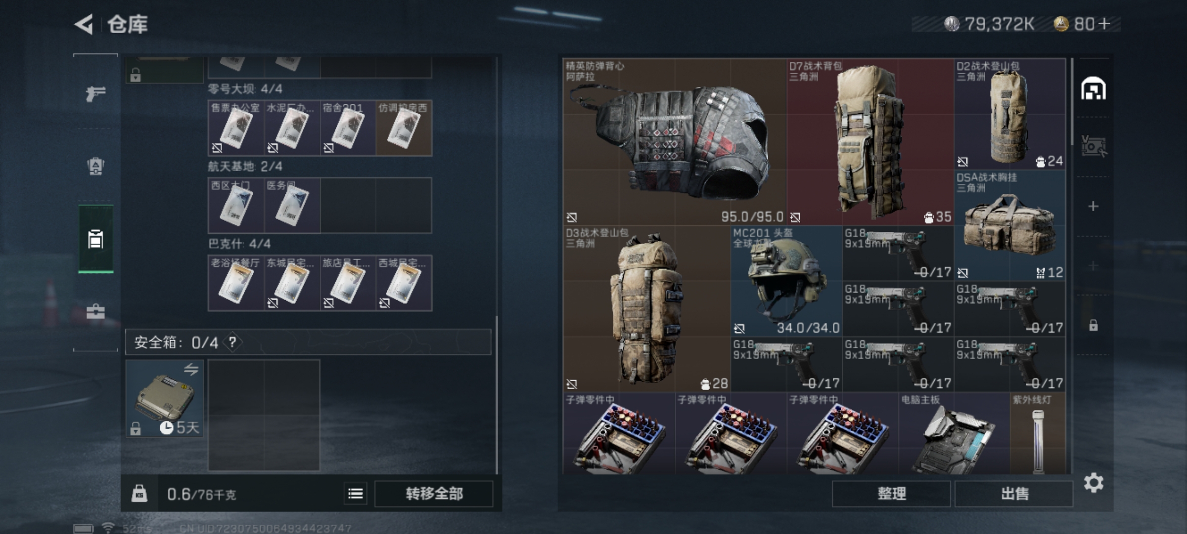
Task: Click the 安全箱 question mark help icon
Action: (232, 342)
